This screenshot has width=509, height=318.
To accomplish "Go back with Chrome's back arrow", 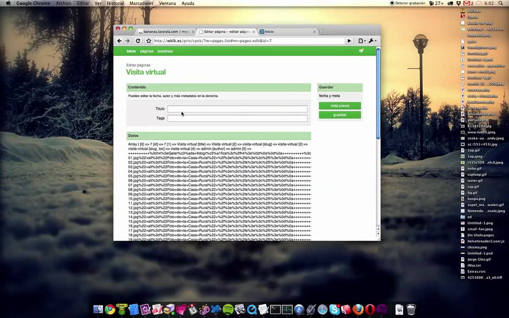I will [x=119, y=41].
